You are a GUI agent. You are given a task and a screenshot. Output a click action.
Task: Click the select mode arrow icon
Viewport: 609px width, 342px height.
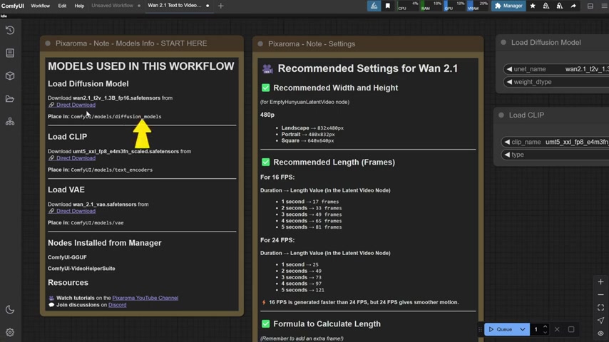coord(600,320)
